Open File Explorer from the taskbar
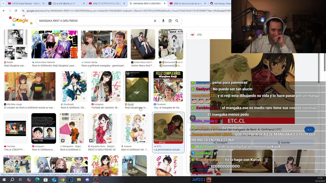 pyautogui.click(x=79, y=180)
